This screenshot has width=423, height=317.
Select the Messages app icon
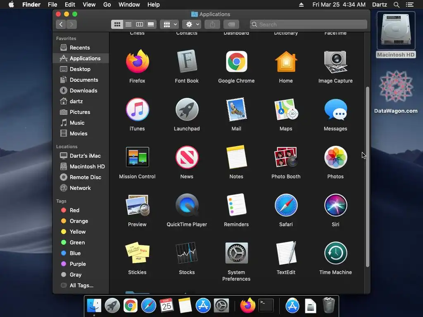coord(335,109)
